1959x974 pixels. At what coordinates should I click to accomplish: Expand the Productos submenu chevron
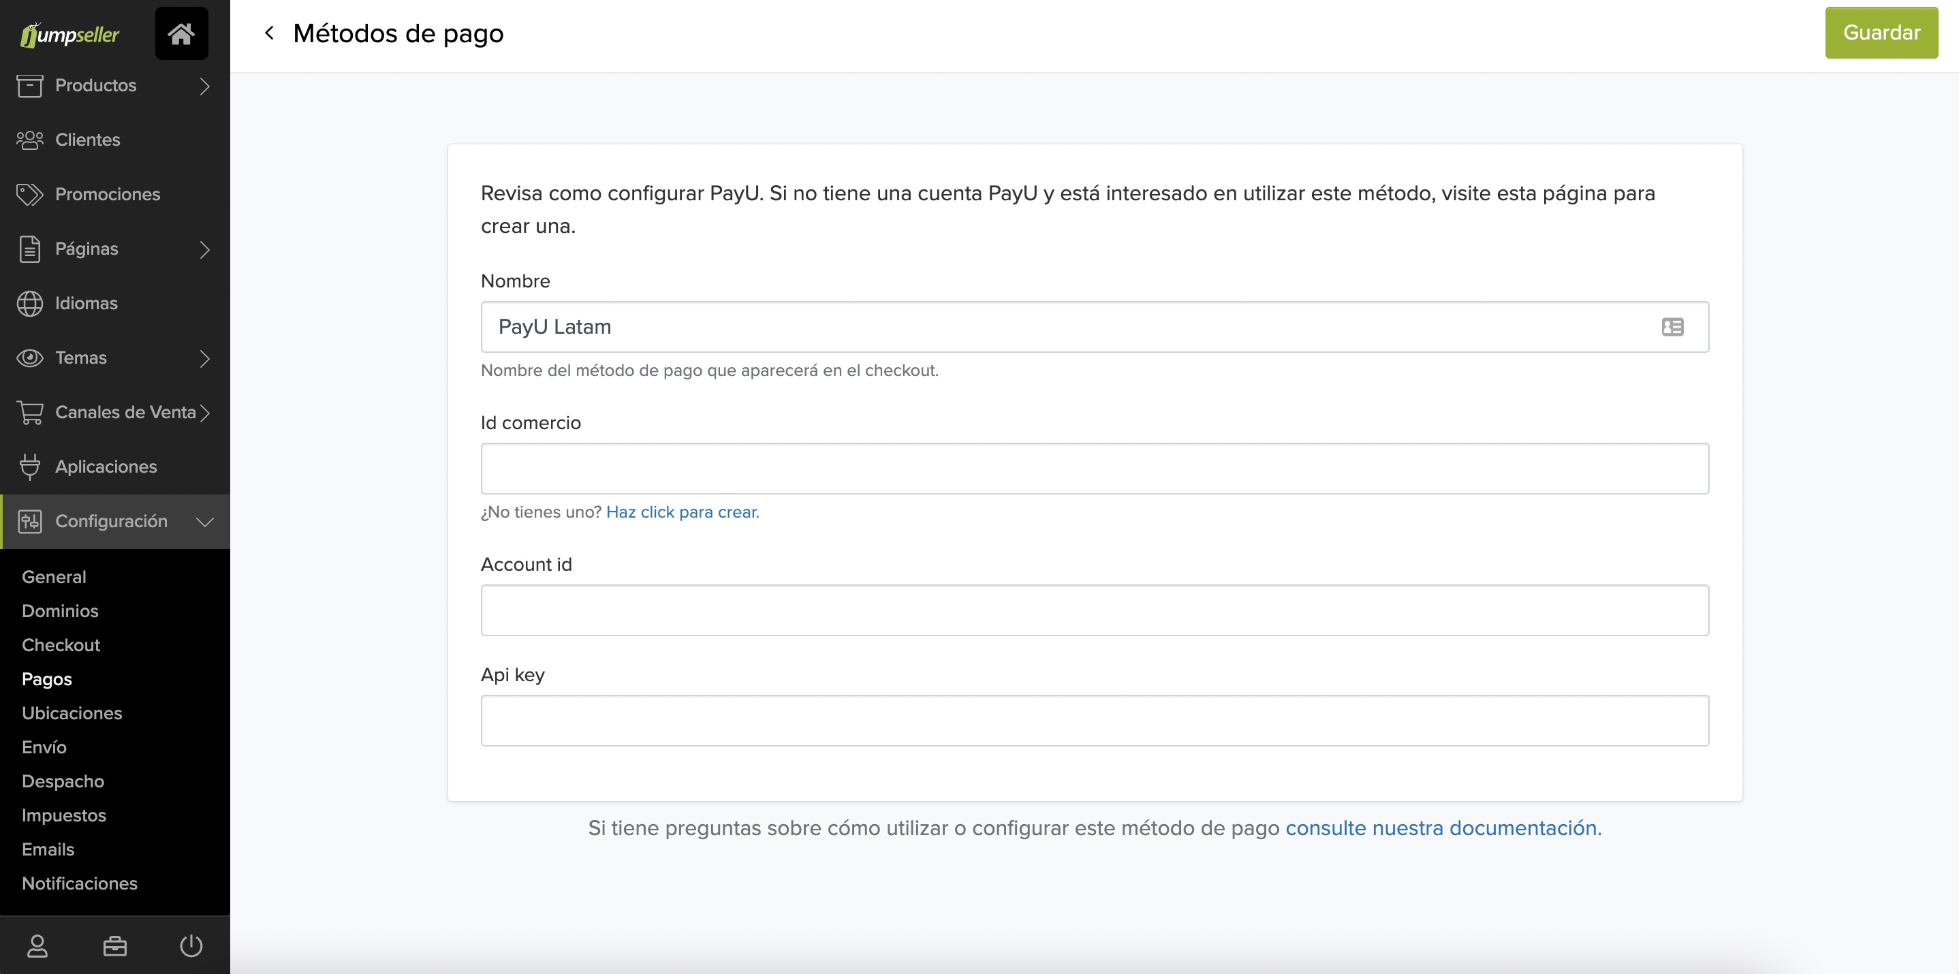[204, 86]
